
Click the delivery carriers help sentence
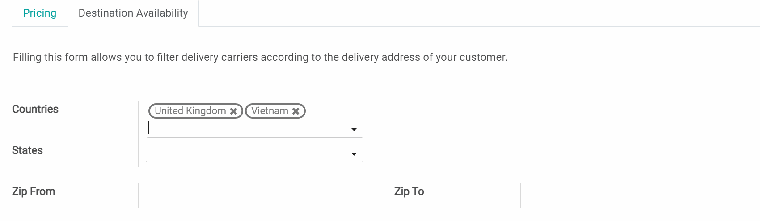point(260,57)
